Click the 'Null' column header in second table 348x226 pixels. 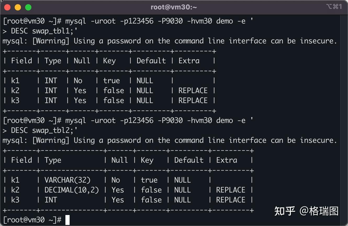[x=120, y=160]
